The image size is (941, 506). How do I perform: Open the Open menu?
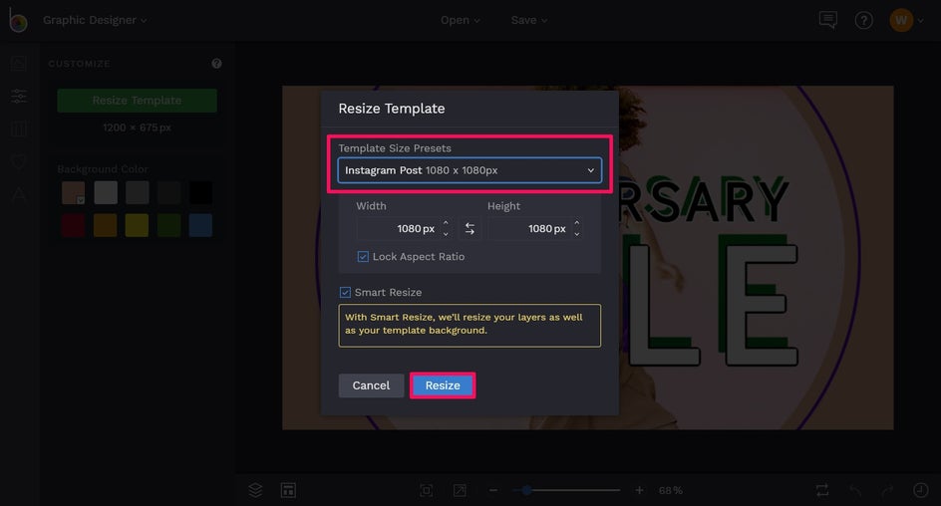(x=461, y=20)
